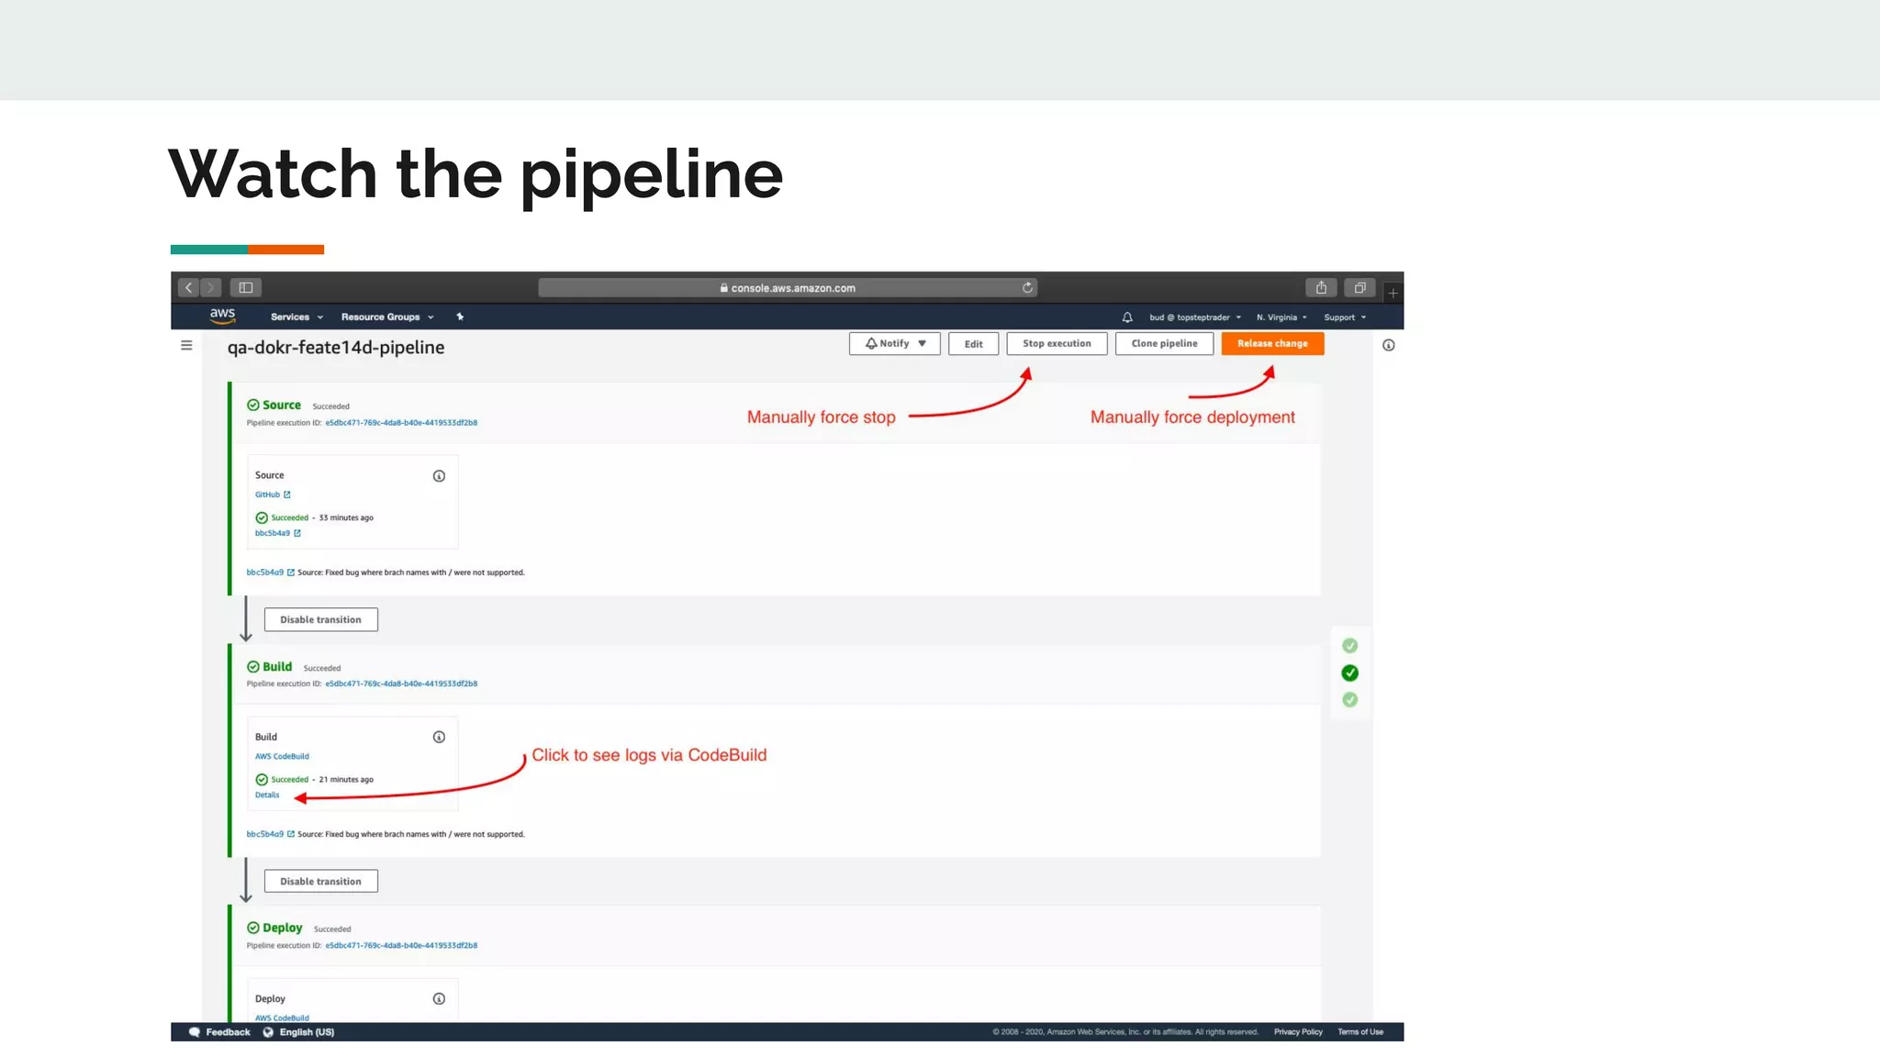Reload the page with the refresh icon
The height and width of the screenshot is (1057, 1880).
pyautogui.click(x=1027, y=288)
